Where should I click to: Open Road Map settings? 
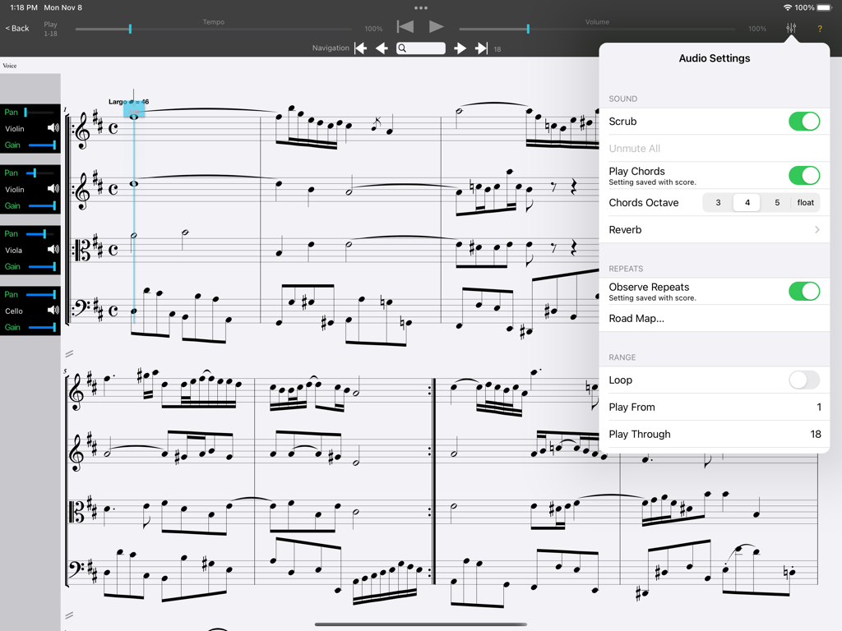tap(715, 318)
